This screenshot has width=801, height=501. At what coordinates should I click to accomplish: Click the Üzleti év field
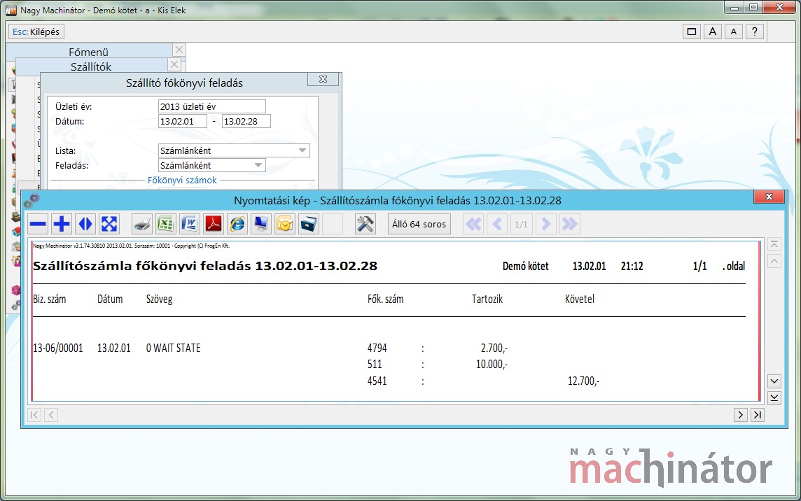coord(212,106)
